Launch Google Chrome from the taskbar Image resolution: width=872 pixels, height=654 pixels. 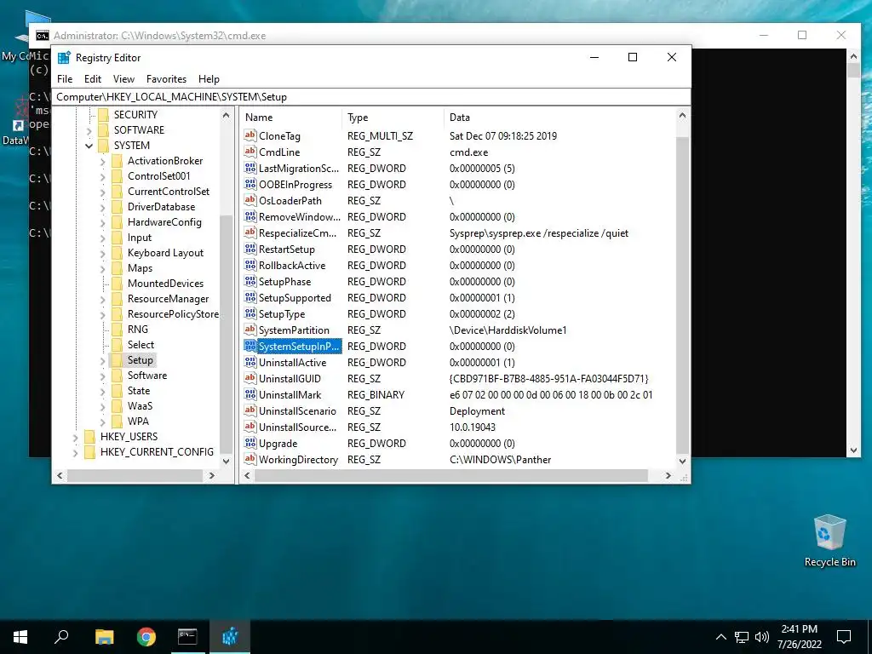(x=146, y=637)
